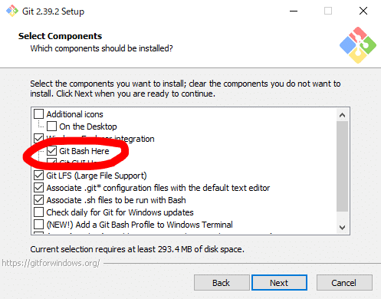This screenshot has width=381, height=299.
Task: Toggle the Additional icons checkbox
Action: [x=38, y=114]
